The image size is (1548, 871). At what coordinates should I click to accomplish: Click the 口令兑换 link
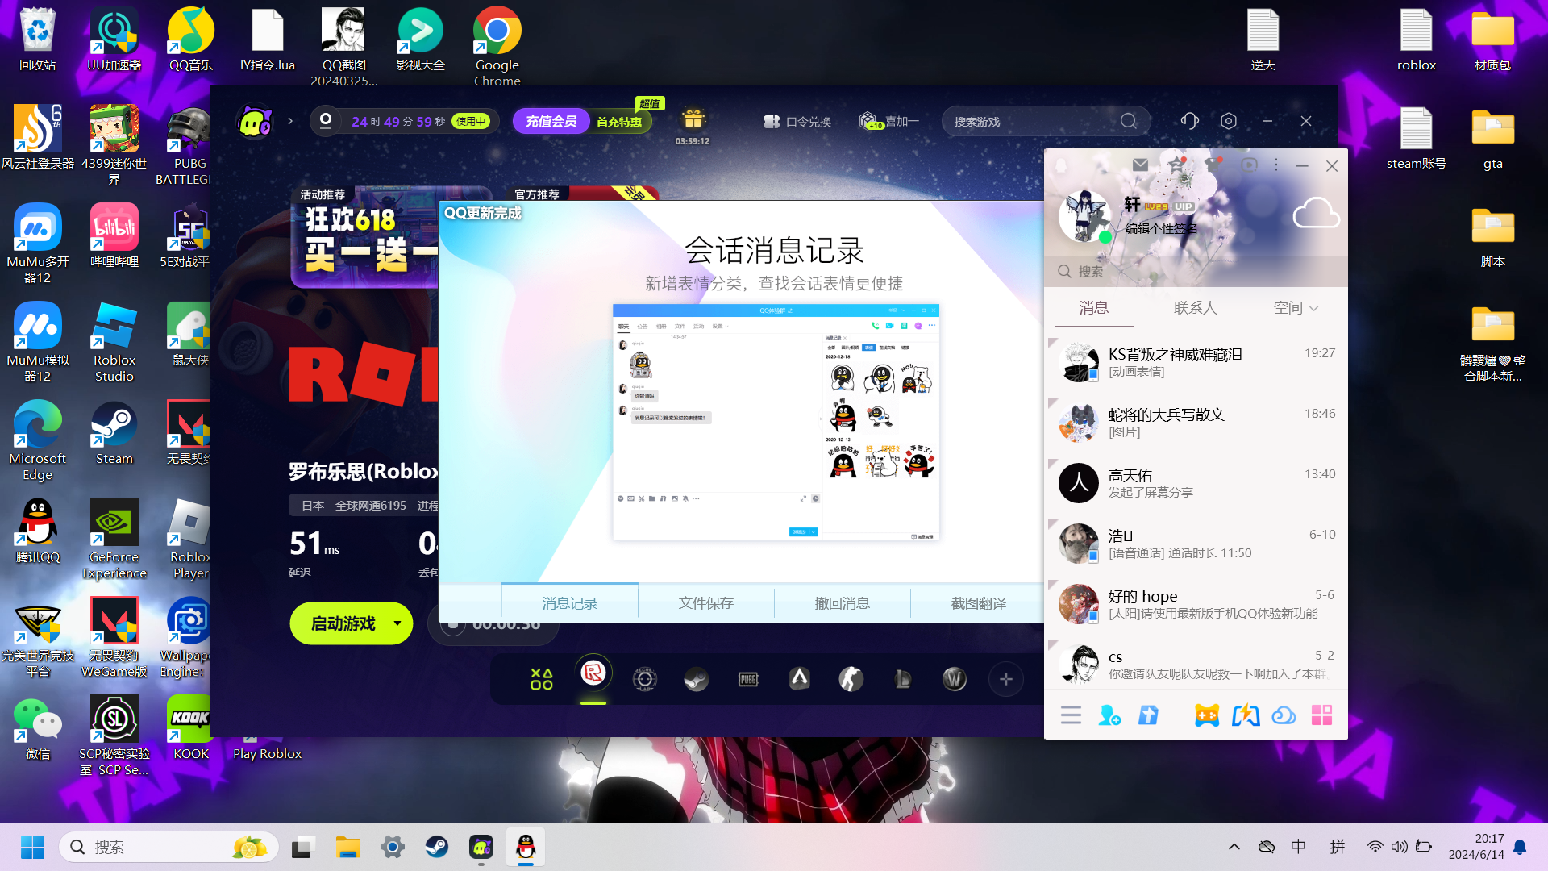[797, 122]
